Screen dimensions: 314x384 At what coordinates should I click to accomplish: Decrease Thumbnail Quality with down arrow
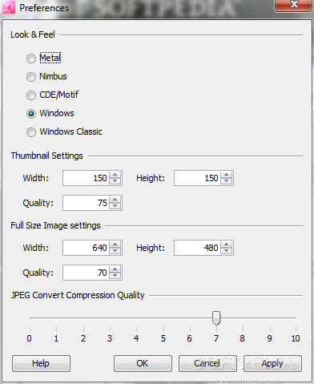[x=115, y=206]
